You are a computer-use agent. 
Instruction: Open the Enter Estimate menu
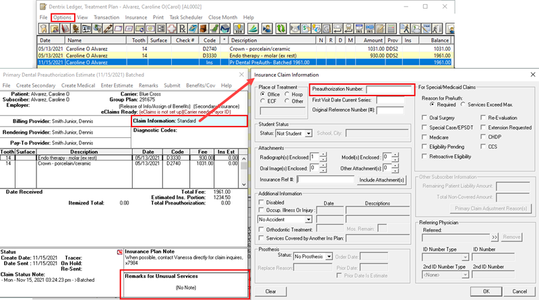pyautogui.click(x=117, y=85)
